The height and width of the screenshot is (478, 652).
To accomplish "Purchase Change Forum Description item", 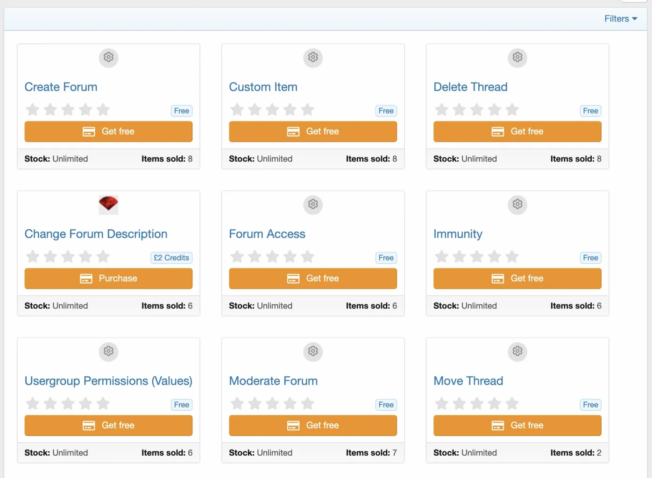I will click(108, 279).
